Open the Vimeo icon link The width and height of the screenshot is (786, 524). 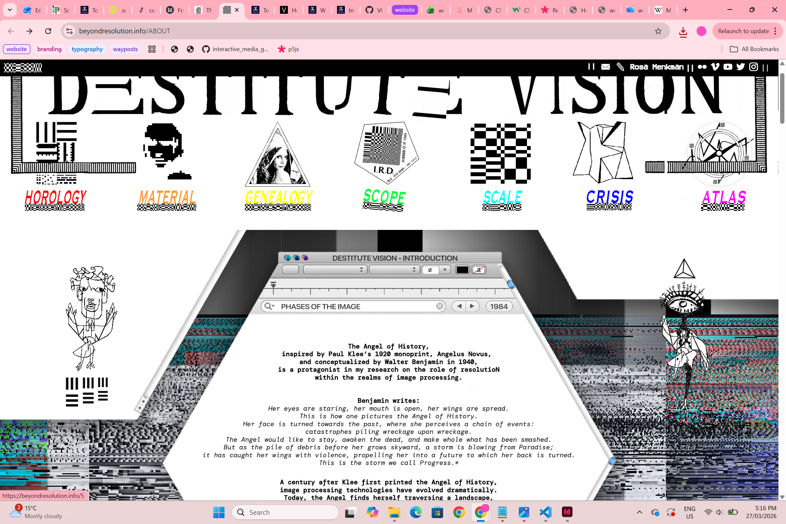tap(715, 67)
